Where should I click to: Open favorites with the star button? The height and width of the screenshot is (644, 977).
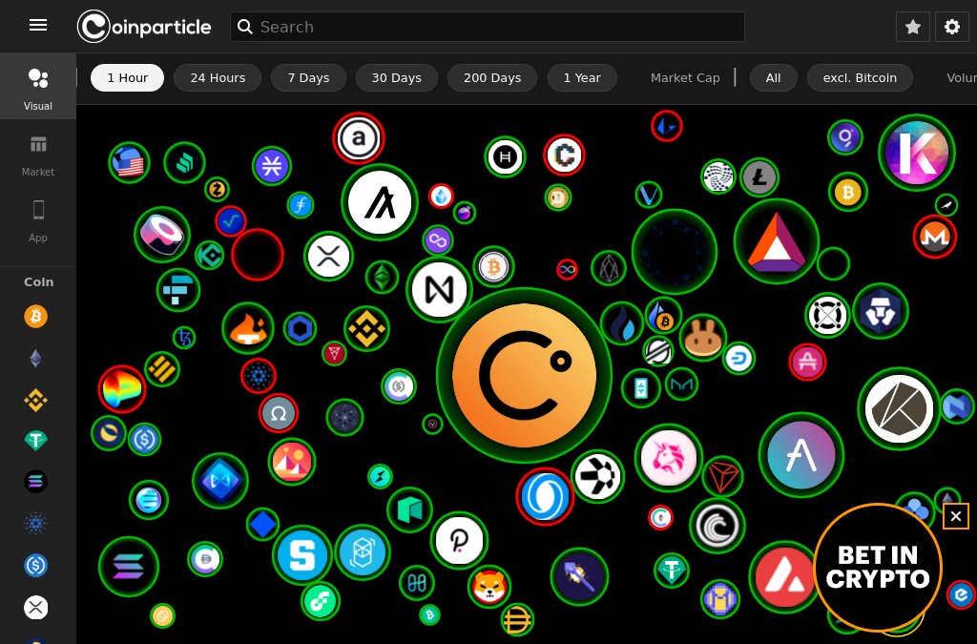[x=913, y=27]
